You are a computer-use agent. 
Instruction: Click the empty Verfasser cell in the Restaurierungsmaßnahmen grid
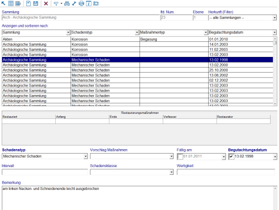(x=190, y=121)
